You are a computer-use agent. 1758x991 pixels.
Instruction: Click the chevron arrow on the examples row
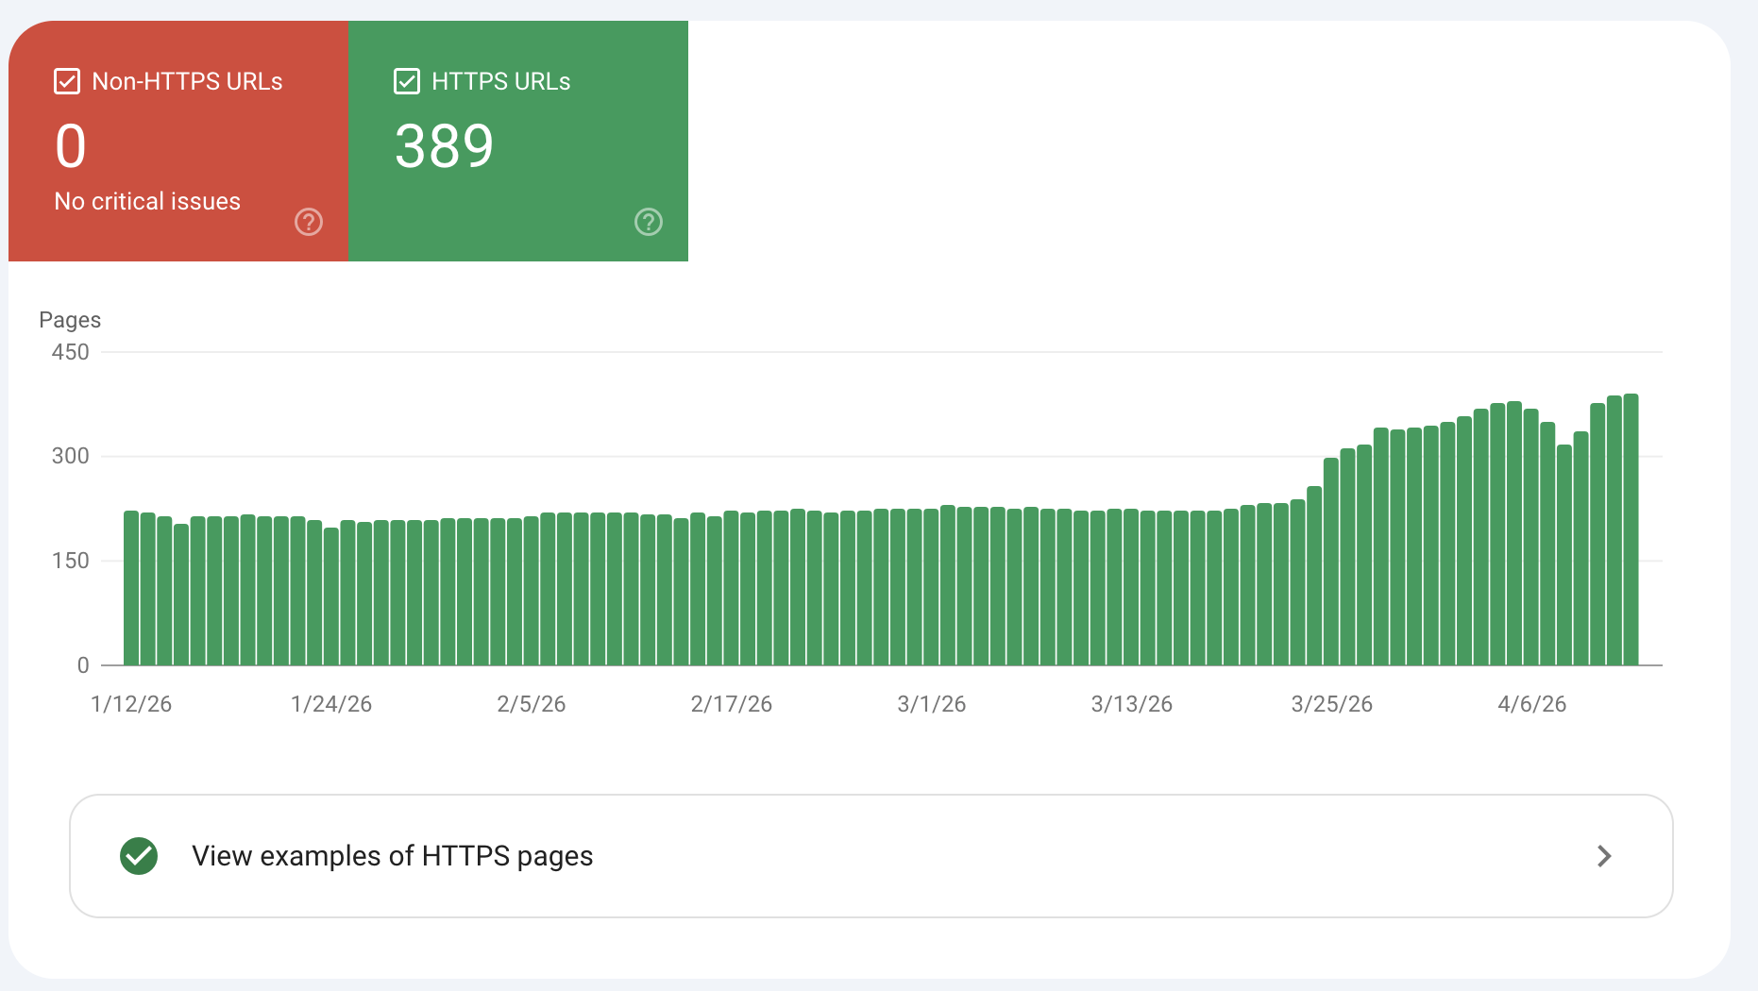pyautogui.click(x=1603, y=856)
